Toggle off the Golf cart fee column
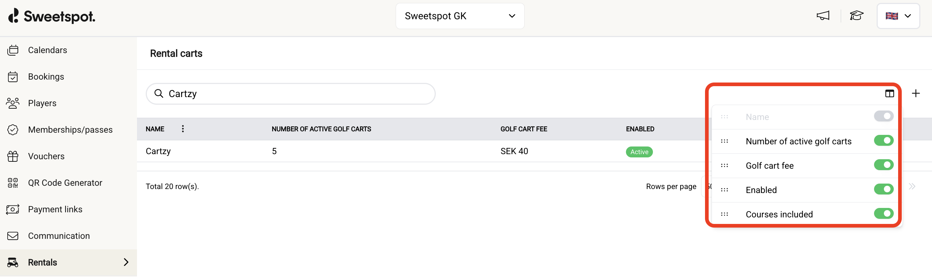 pos(884,165)
